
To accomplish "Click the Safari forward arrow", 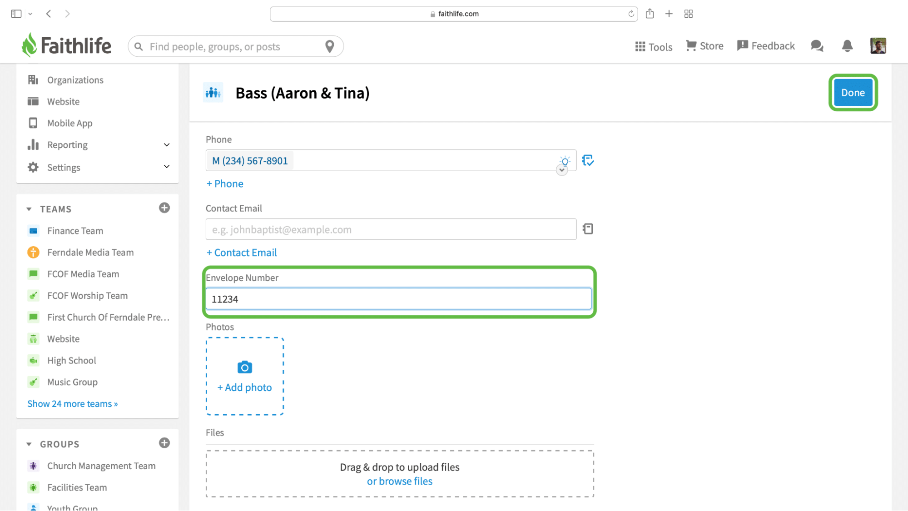I will pyautogui.click(x=67, y=14).
